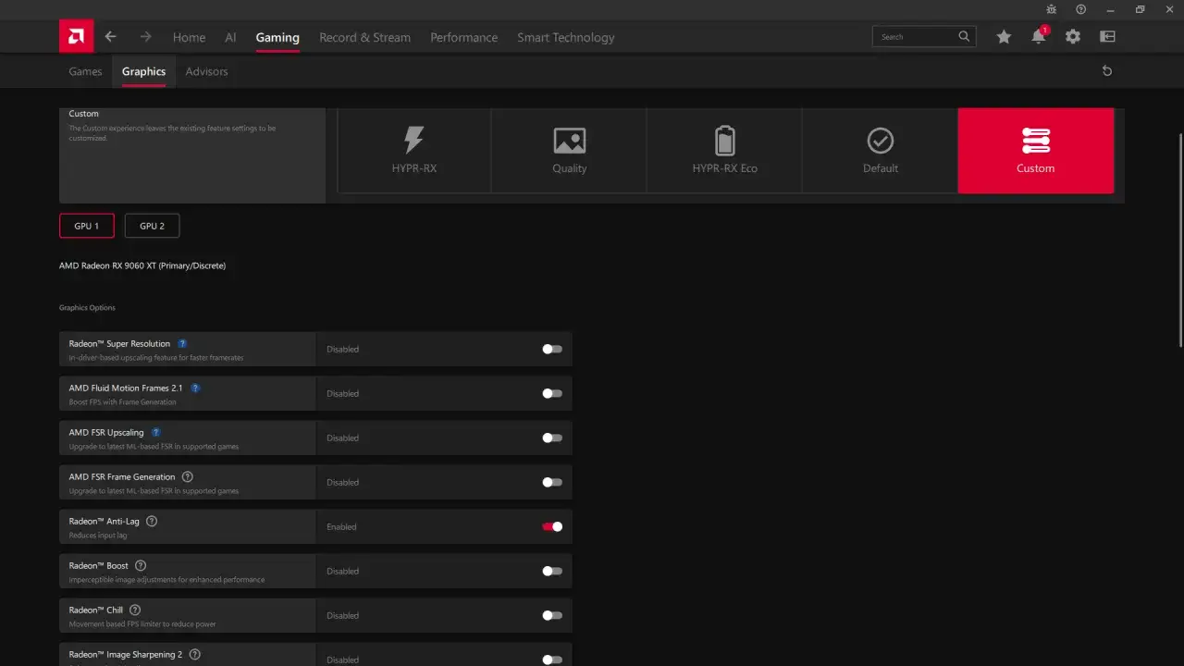Click the Custom experience description panel

coord(192,155)
